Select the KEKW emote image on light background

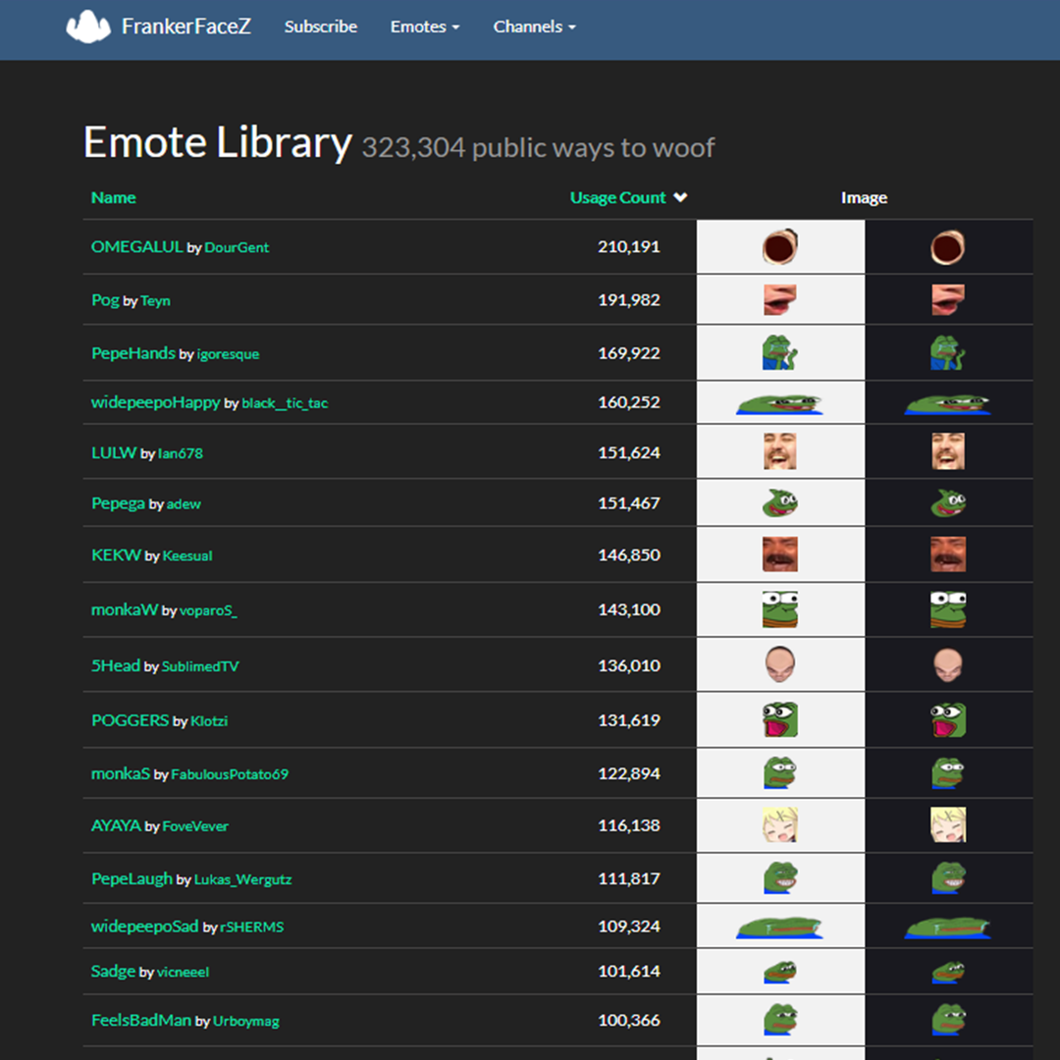780,555
